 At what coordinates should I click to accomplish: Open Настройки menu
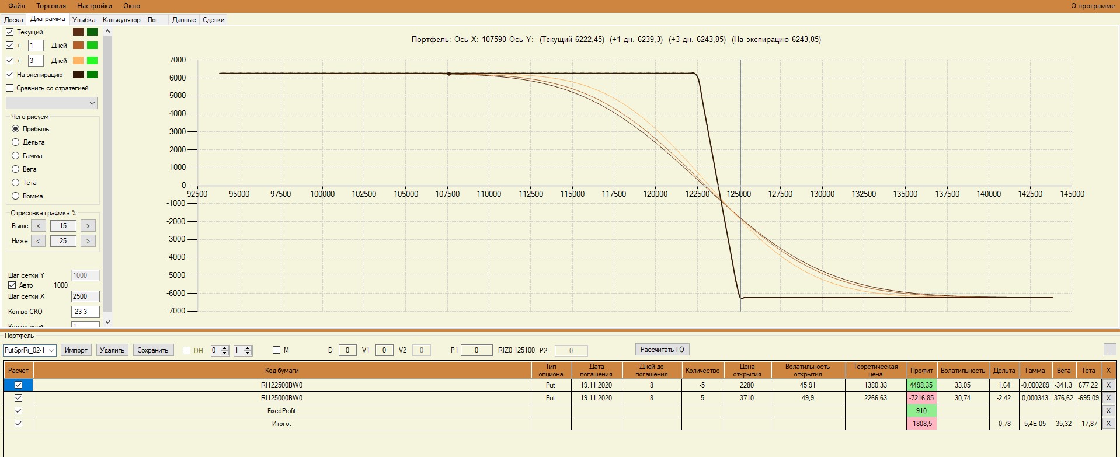(x=95, y=6)
